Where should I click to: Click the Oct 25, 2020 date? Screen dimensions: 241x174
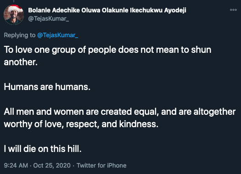coord(52,166)
